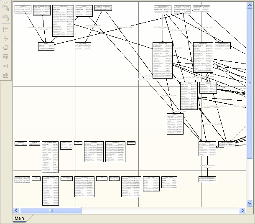255x224 pixels.
Task: Click the Bring to Front icon
Action: pos(6,8)
